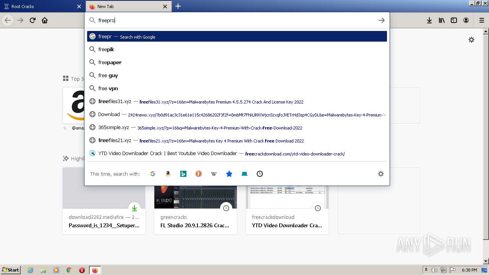This screenshot has width=489, height=275.
Task: Open the freecrackdownload YTD highlight card
Action: coord(287,210)
